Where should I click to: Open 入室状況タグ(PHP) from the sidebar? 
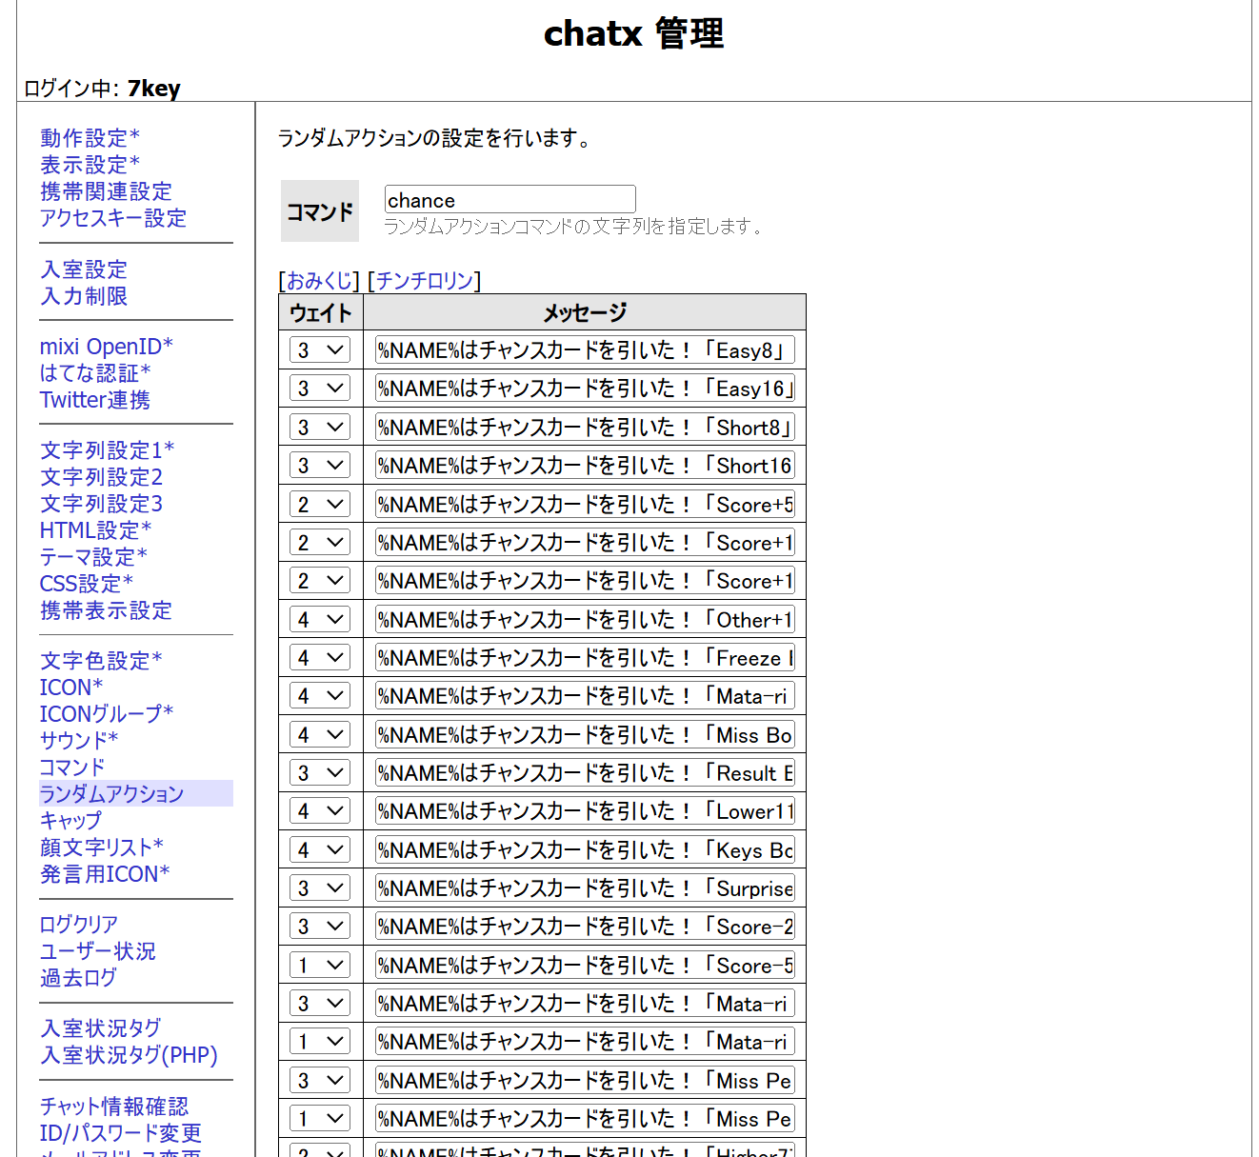point(129,1055)
